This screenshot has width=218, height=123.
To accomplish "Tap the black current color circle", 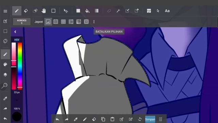I will coord(17,117).
